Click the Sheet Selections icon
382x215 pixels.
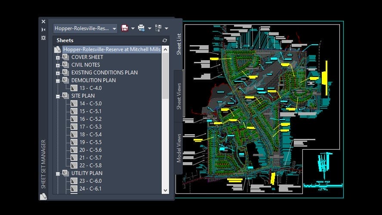(x=158, y=28)
